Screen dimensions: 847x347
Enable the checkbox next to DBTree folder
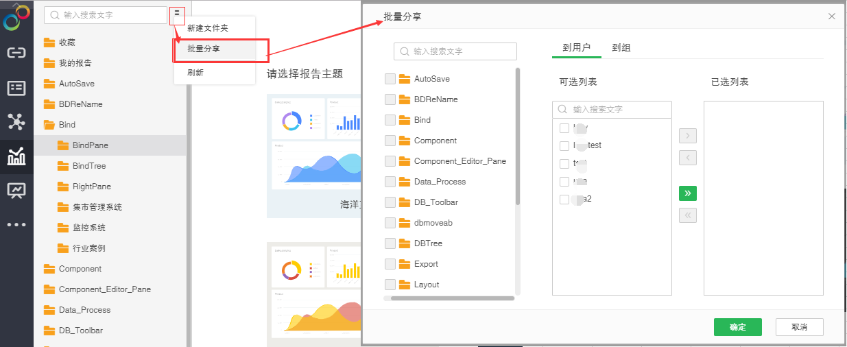pos(390,243)
